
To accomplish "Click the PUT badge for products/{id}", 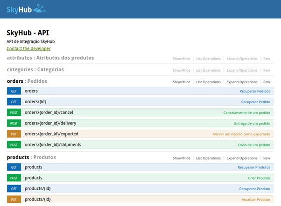I will (x=14, y=199).
